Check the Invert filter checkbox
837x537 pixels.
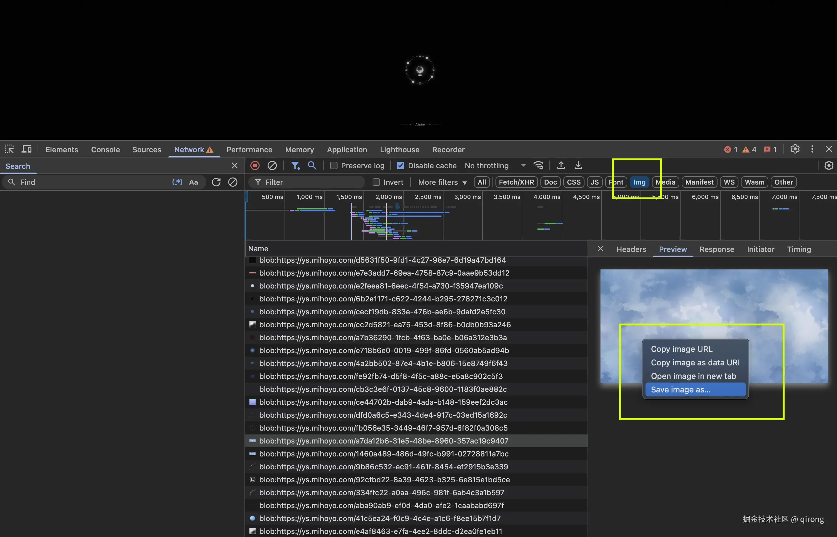(376, 182)
